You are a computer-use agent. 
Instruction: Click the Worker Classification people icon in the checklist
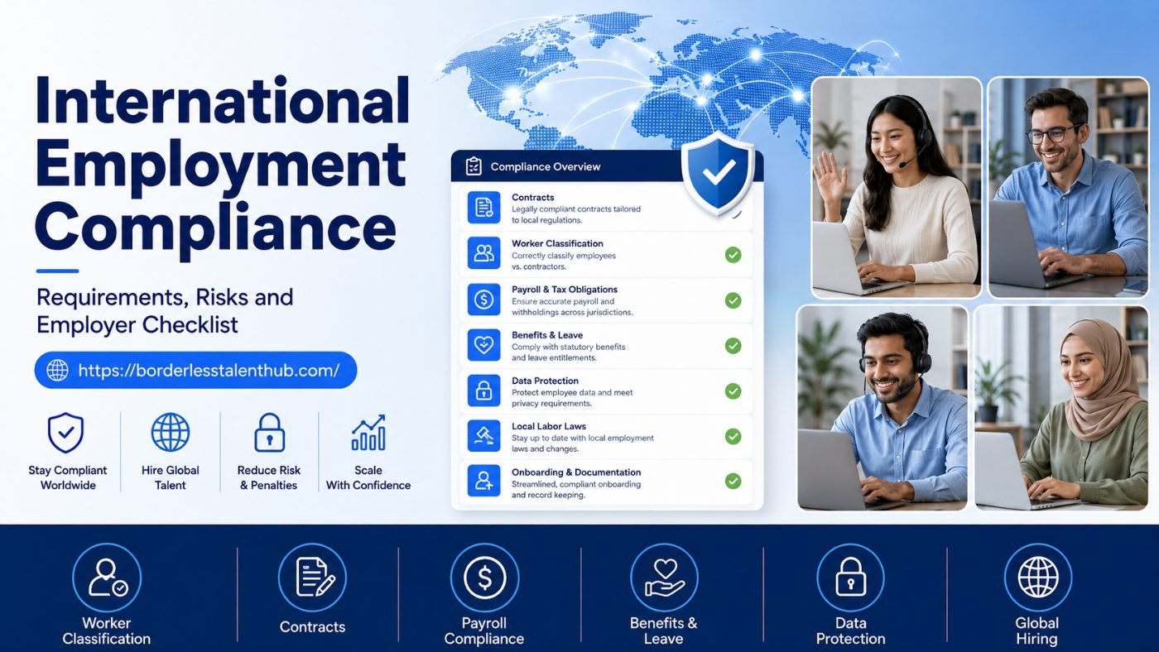483,253
